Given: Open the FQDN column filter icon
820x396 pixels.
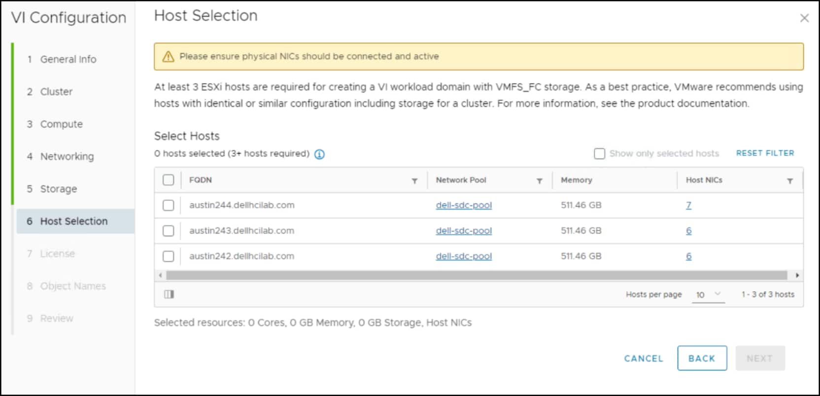Looking at the screenshot, I should (x=414, y=181).
